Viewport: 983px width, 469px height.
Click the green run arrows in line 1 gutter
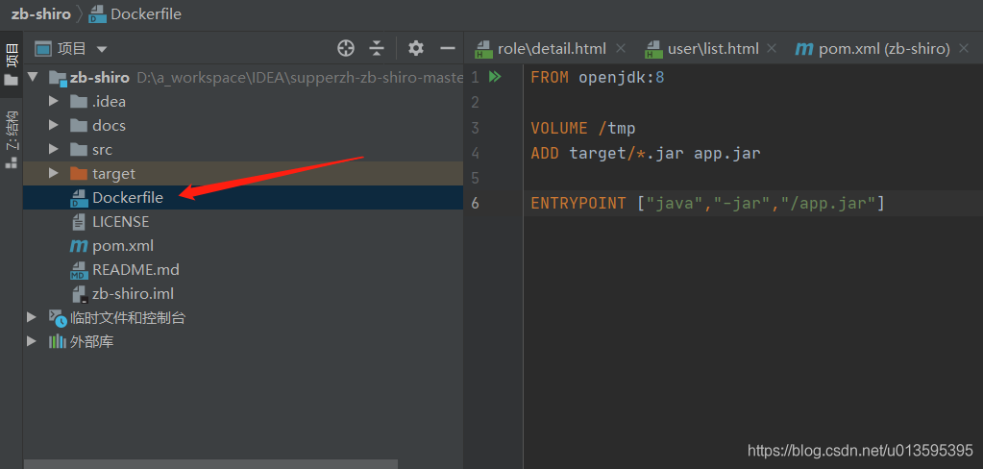click(x=495, y=77)
